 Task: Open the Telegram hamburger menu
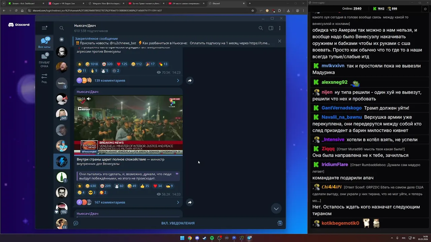(x=44, y=28)
